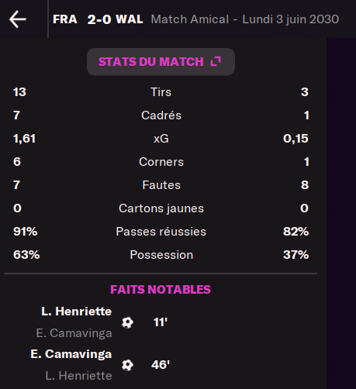The width and height of the screenshot is (356, 389).
Task: Select the Possession stat row
Action: [161, 255]
